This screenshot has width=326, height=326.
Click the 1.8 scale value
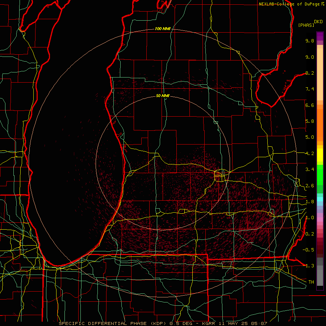(x=310, y=202)
